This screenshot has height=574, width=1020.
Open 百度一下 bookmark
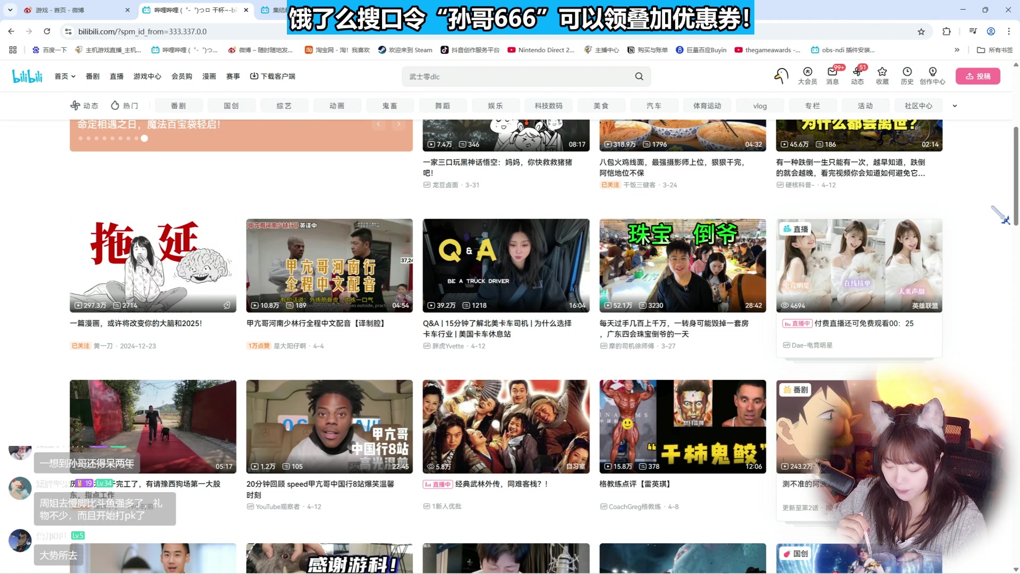pyautogui.click(x=49, y=50)
